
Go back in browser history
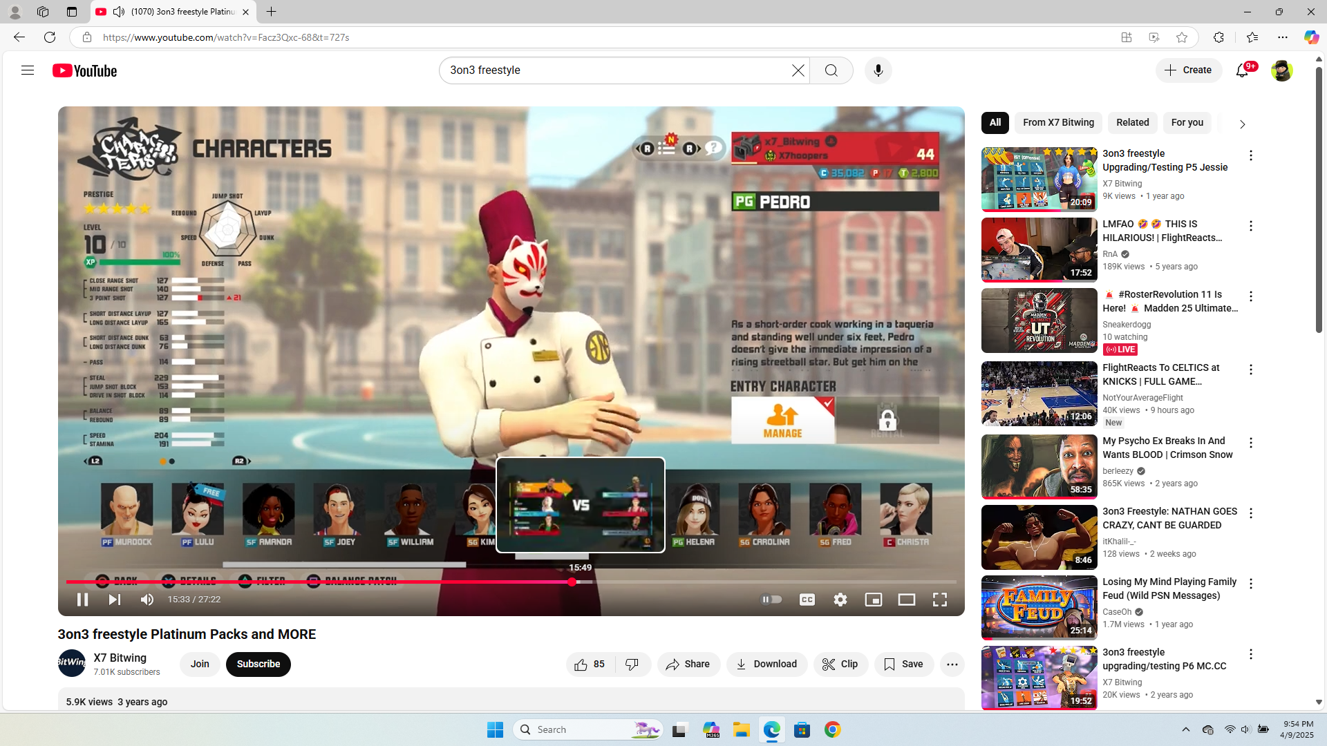pos(19,37)
